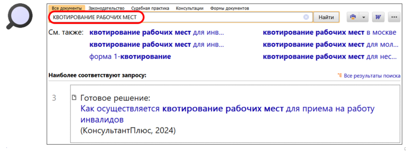Viewport: 406px width, 151px height.
Task: Switch to the Все документы tab
Action: click(x=67, y=8)
